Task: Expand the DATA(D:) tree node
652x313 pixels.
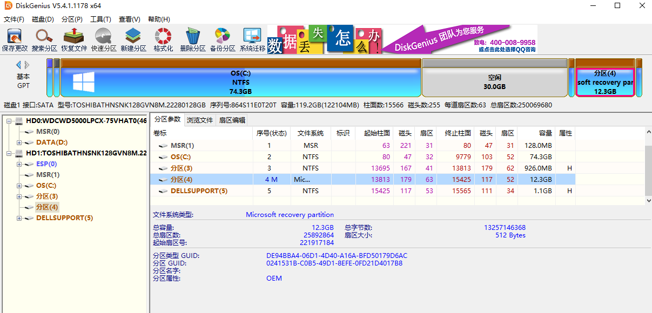Action: coord(19,142)
